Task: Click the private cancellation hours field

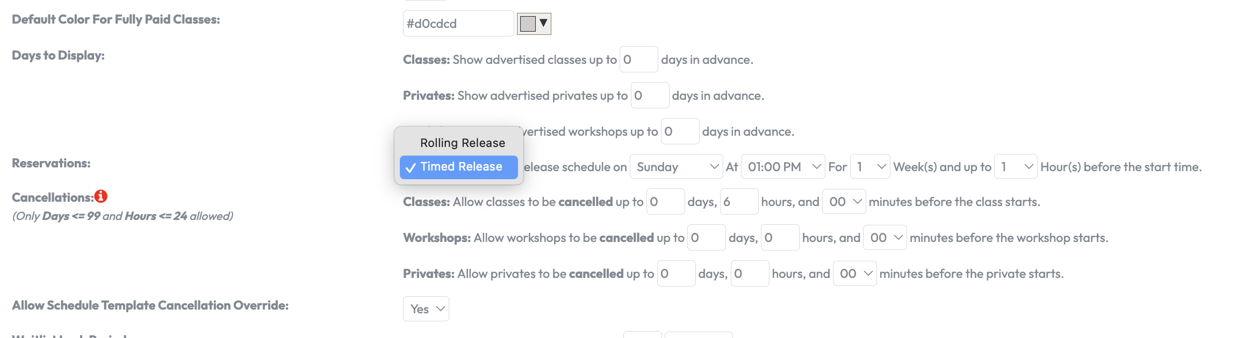Action: (750, 274)
